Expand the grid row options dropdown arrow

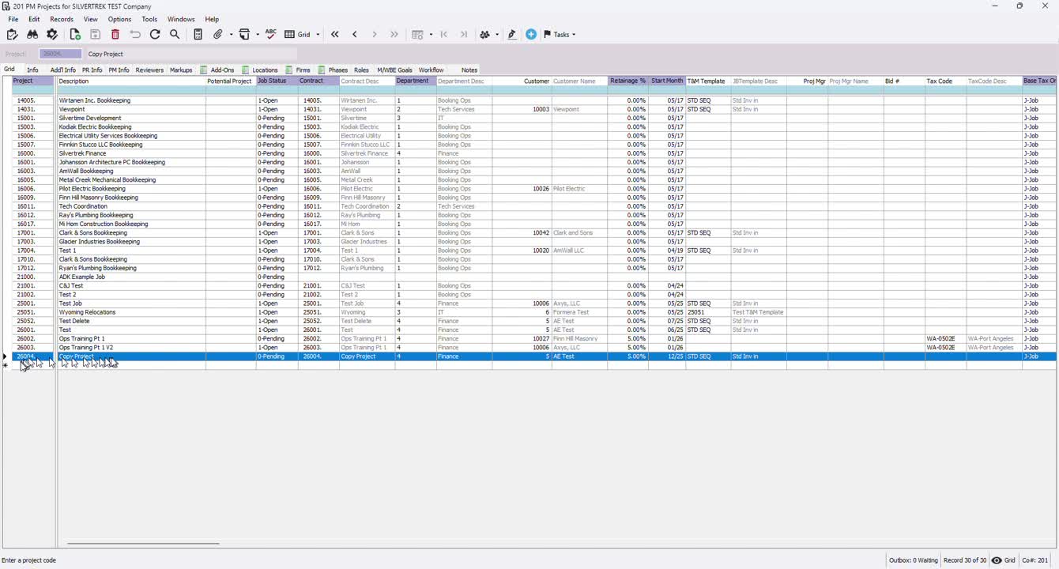tap(431, 35)
